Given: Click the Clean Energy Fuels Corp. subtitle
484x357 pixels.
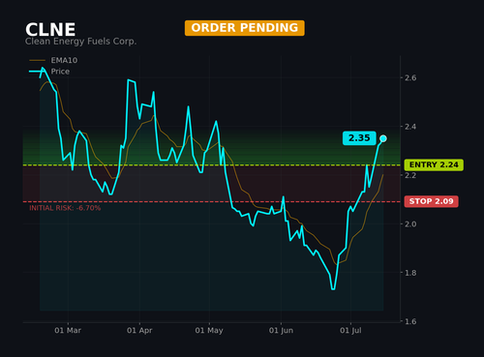Looking at the screenshot, I should click(80, 42).
